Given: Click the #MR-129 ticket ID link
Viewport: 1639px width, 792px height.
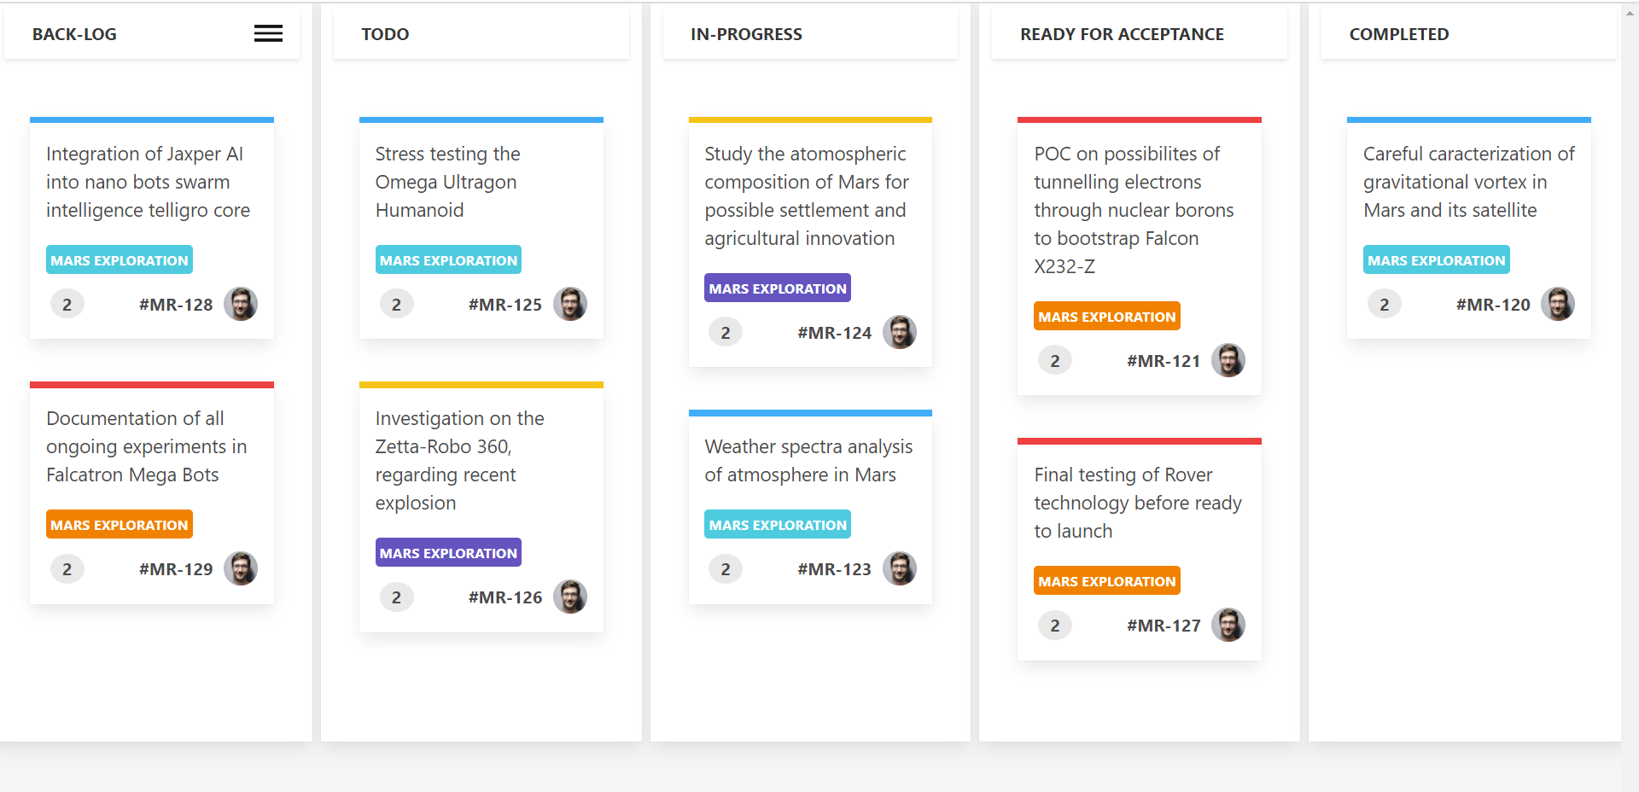Looking at the screenshot, I should [176, 569].
